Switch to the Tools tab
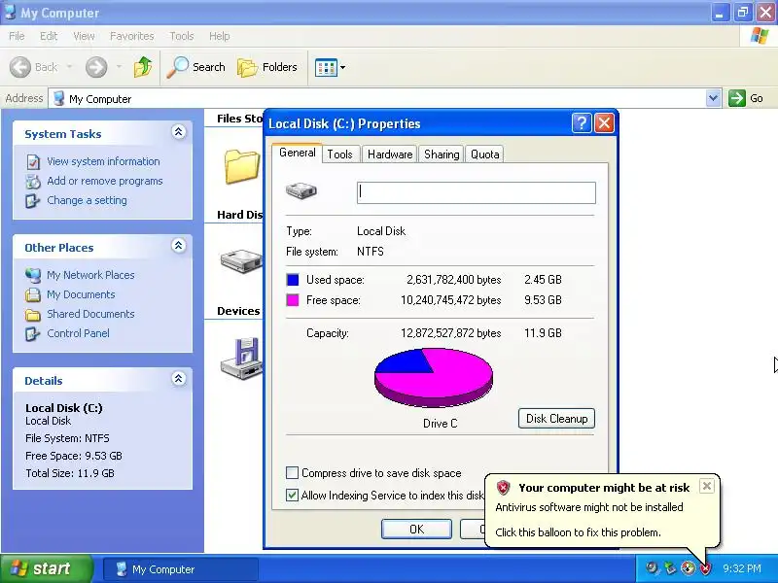 click(x=339, y=154)
